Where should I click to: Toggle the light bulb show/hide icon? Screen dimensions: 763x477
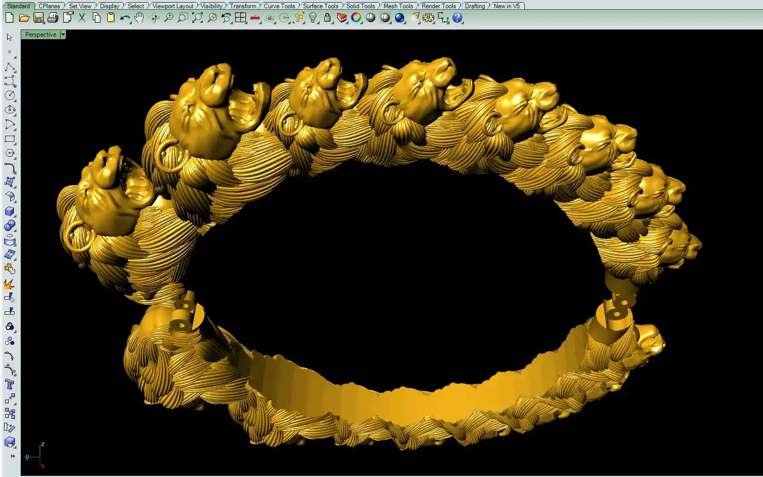tap(313, 18)
